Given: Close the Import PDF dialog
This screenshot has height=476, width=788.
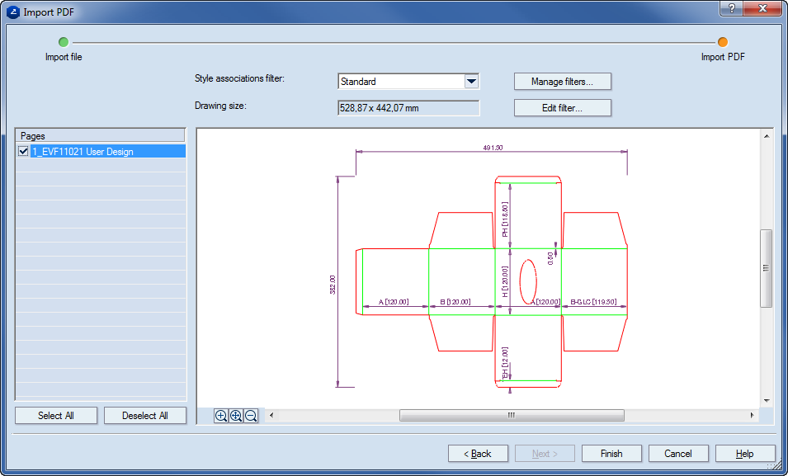Looking at the screenshot, I should pos(762,8).
